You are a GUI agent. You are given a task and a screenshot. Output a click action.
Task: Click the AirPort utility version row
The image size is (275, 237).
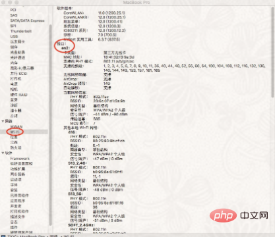coord(92,39)
